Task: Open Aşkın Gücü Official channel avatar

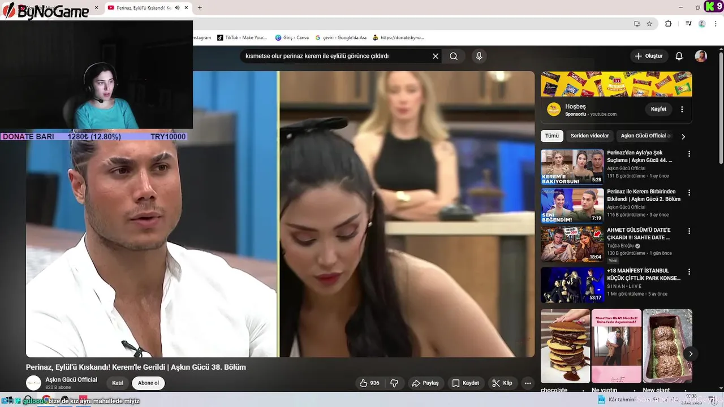Action: tap(34, 383)
